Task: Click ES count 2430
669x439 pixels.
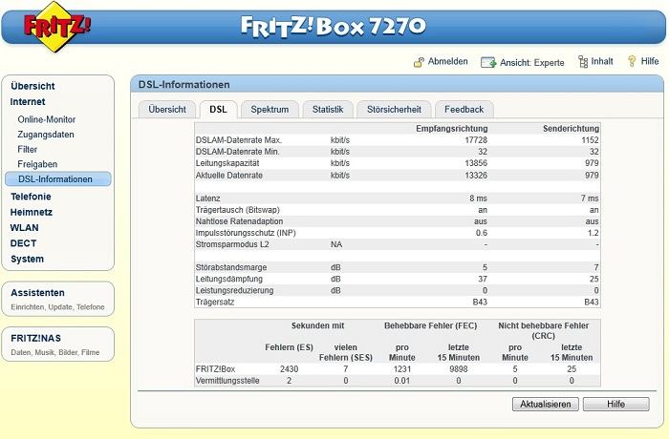Action: (289, 369)
